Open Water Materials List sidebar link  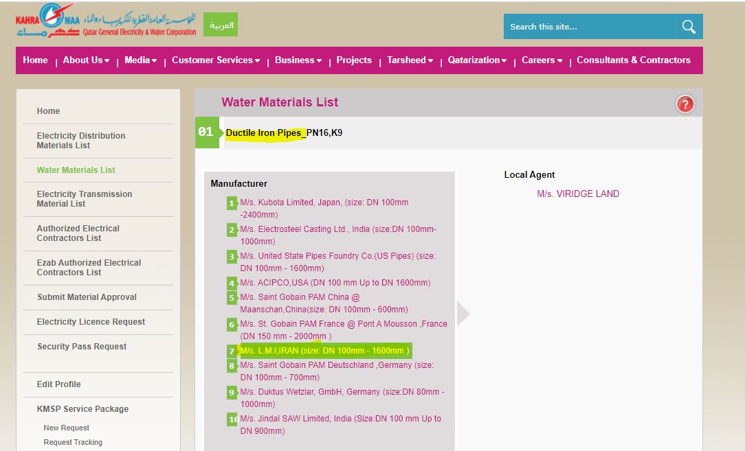click(76, 170)
